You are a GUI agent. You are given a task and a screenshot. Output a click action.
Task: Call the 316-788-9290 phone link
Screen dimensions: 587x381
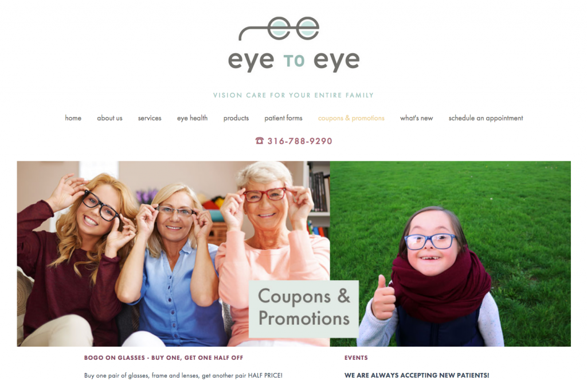(300, 141)
